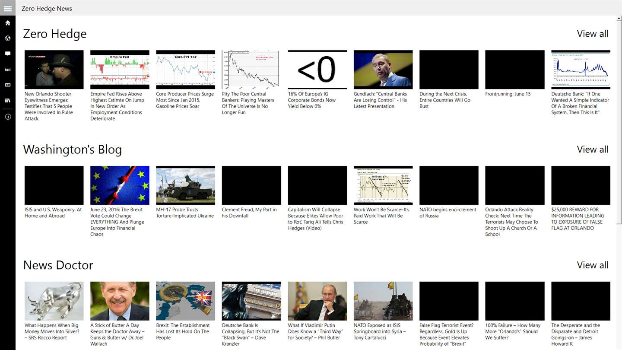Click the 'What If Vladimir Putin Does Know' headline text

coord(316,332)
